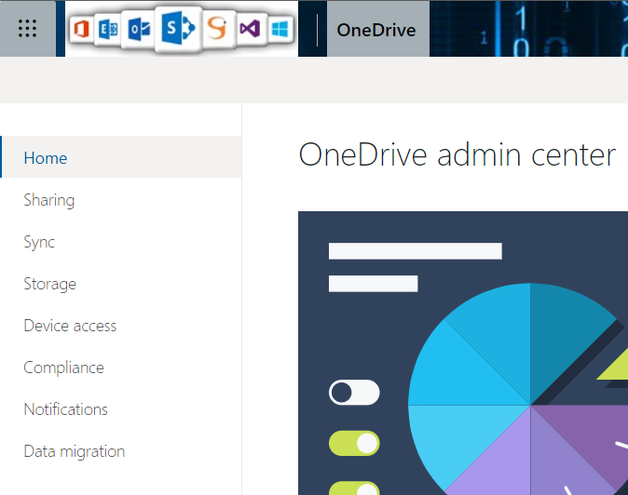Open the Exchange icon in banner
The width and height of the screenshot is (628, 495).
point(109,29)
